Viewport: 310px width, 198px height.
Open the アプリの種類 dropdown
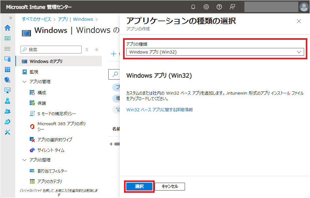click(x=215, y=52)
